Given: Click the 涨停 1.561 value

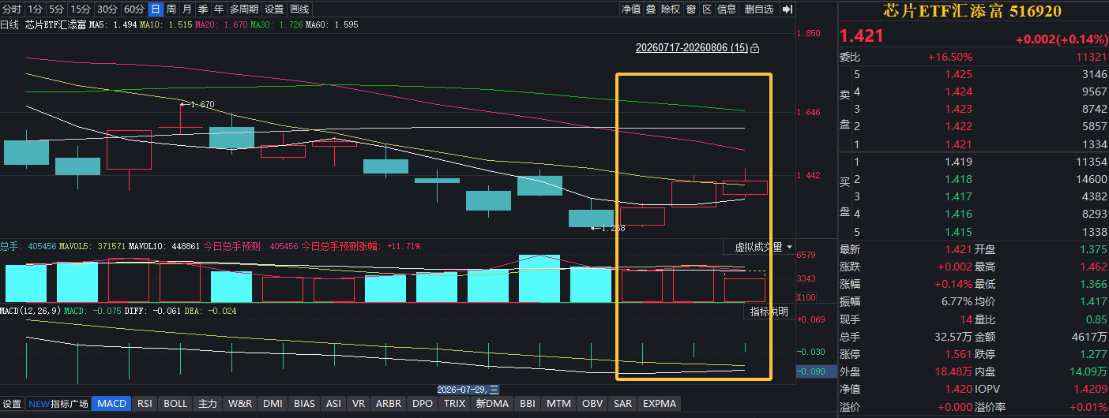Looking at the screenshot, I should point(959,354).
